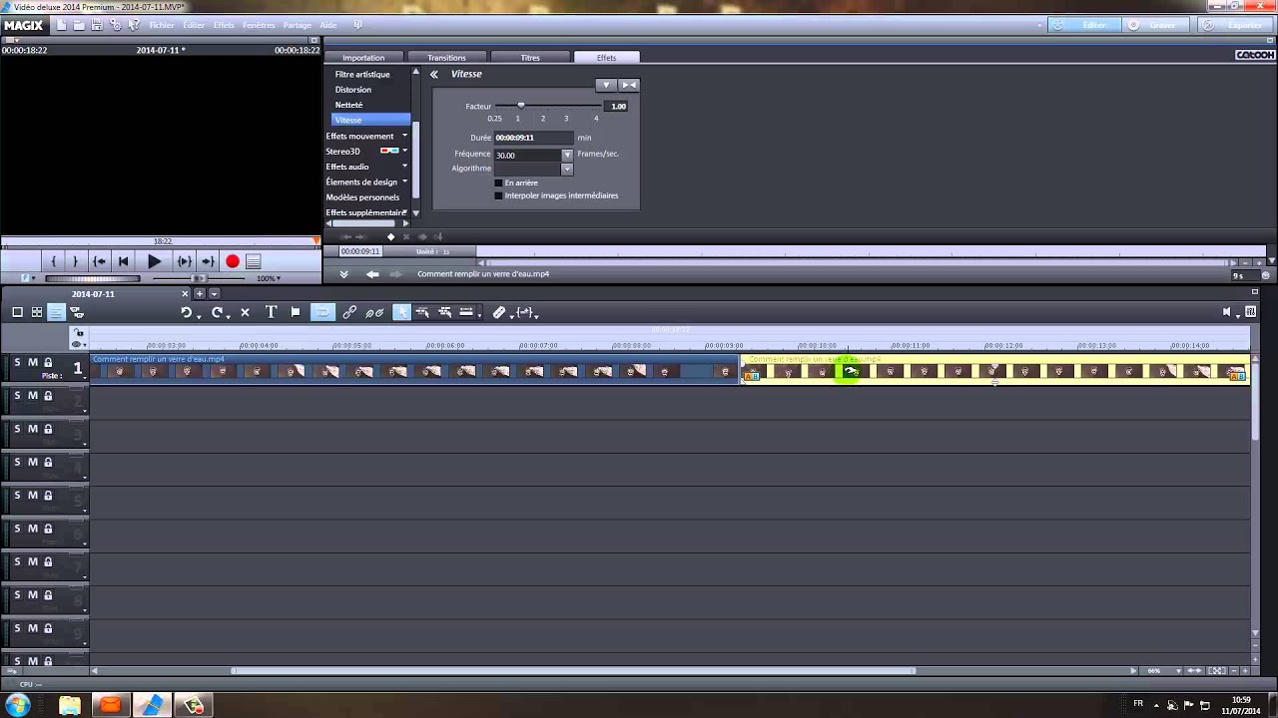Set the range in-point marker
1278x718 pixels.
54,261
